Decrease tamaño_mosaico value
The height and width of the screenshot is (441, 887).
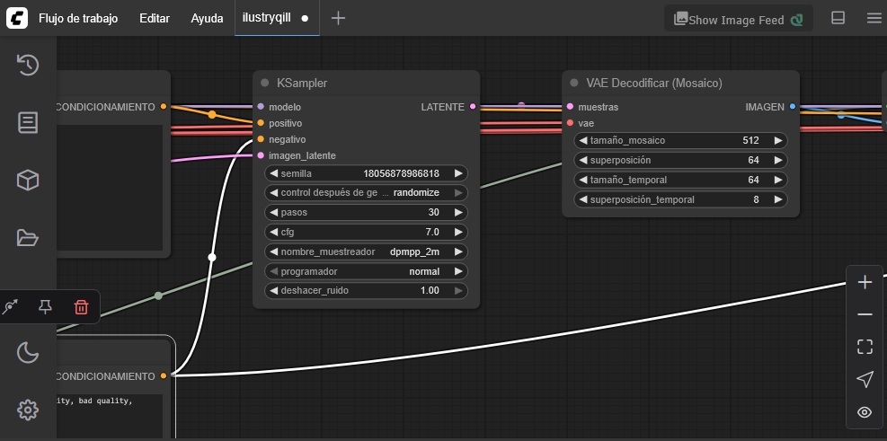point(582,140)
